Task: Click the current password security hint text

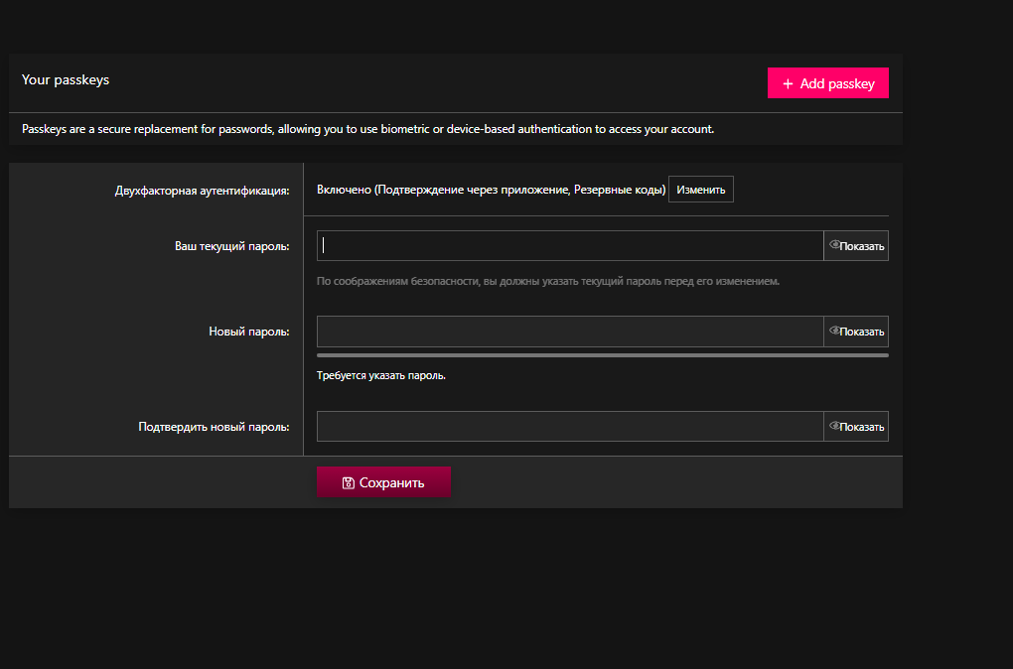Action: pos(548,282)
